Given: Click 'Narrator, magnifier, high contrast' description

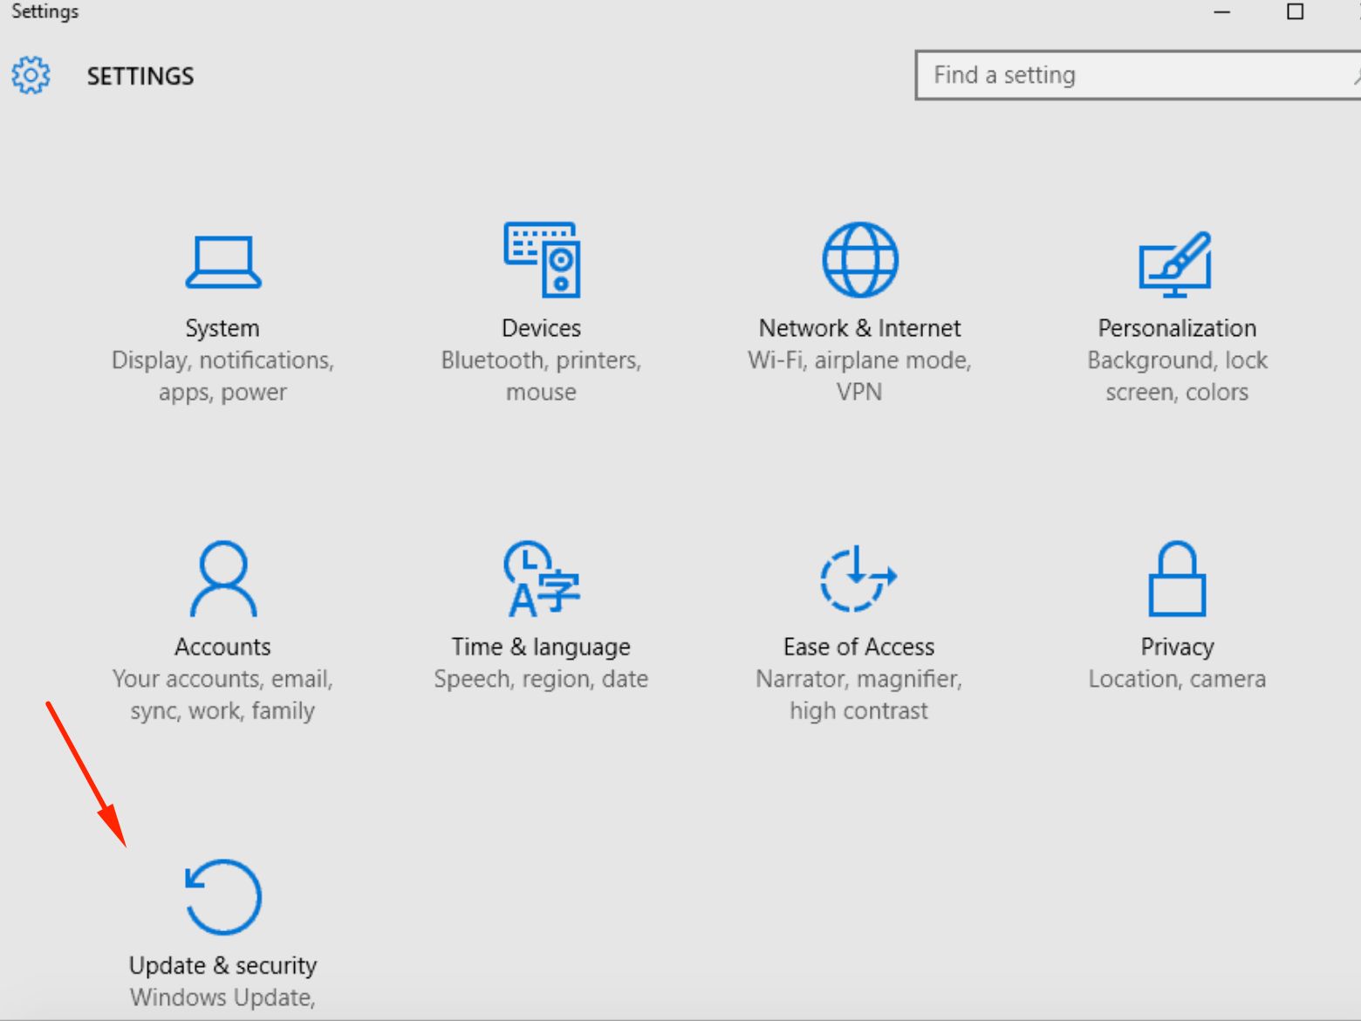Looking at the screenshot, I should (x=858, y=695).
